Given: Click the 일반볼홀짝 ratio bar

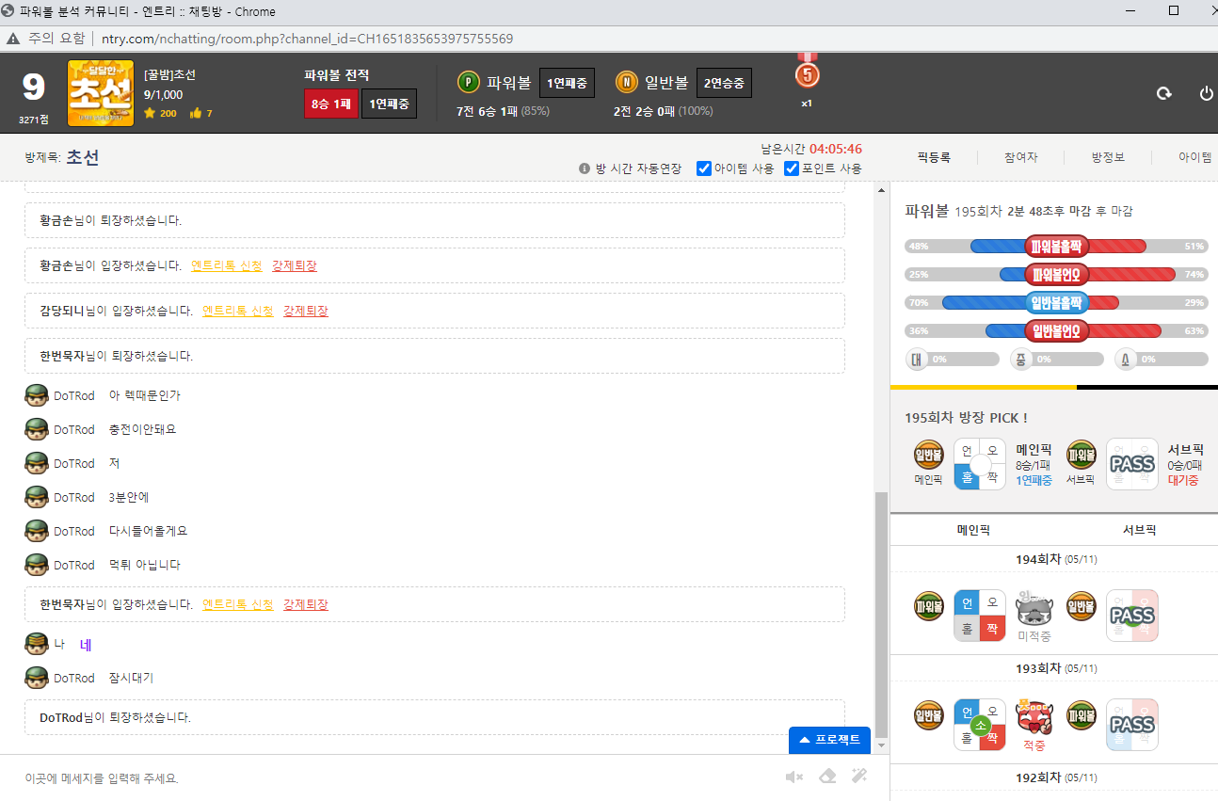Looking at the screenshot, I should (x=1056, y=303).
